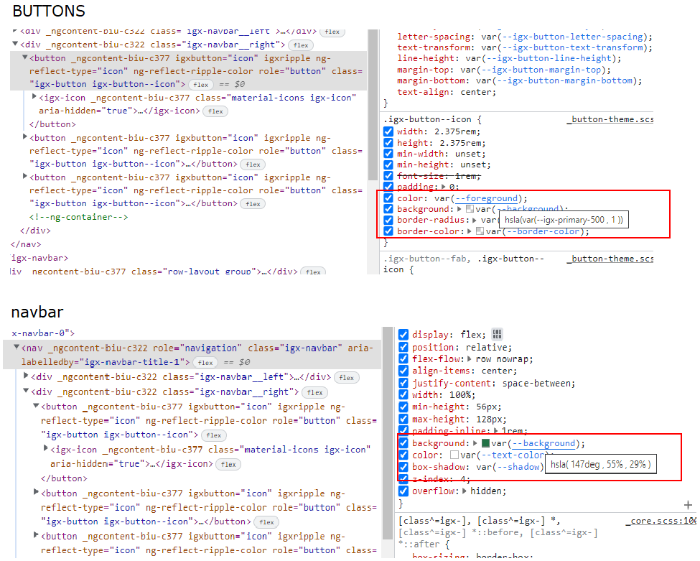Click the flex badge on the third collapsed button in the BUTTONS panel
The image size is (700, 561).
click(x=253, y=204)
